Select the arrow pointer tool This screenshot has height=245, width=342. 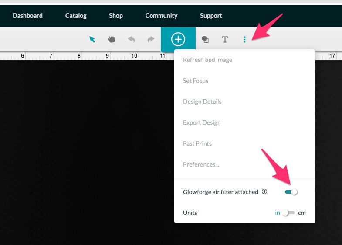(92, 39)
